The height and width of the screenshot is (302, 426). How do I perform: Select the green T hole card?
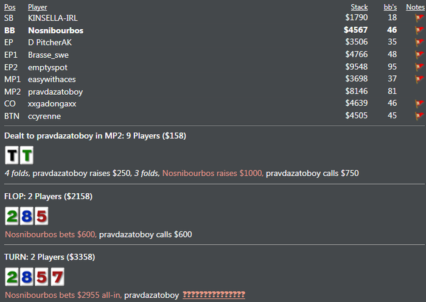pos(27,155)
